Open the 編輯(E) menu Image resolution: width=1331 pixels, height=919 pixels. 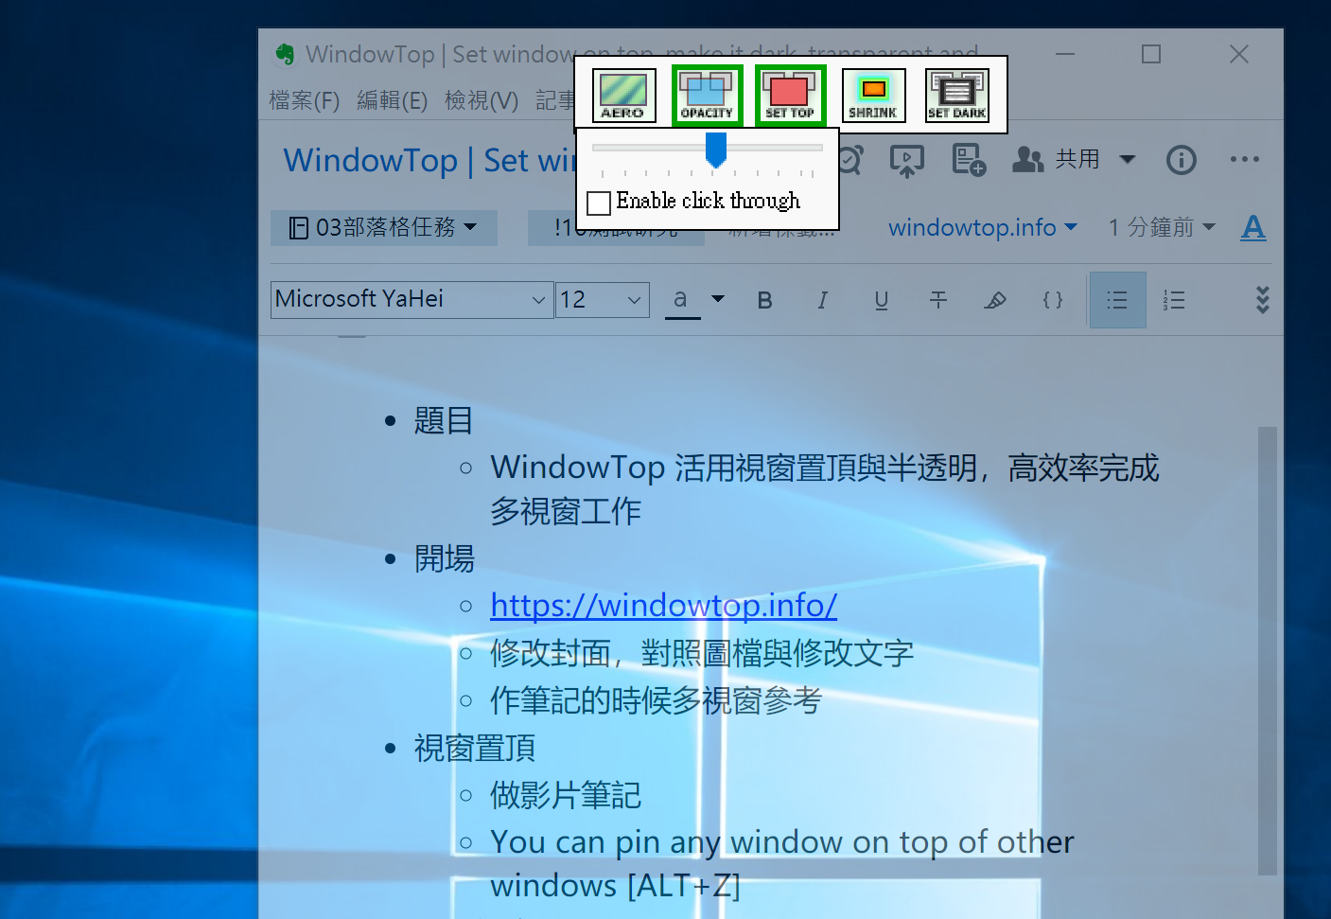[392, 100]
